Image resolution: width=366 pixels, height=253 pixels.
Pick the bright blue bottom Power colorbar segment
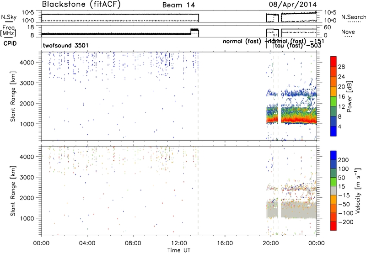334,131
